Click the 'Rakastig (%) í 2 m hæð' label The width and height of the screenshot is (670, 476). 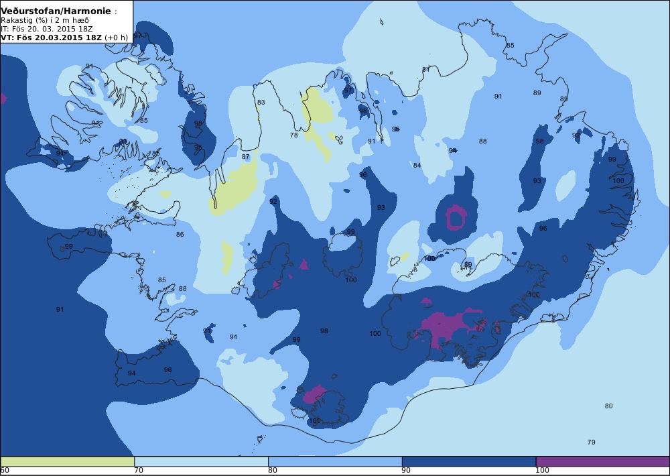[x=45, y=21]
